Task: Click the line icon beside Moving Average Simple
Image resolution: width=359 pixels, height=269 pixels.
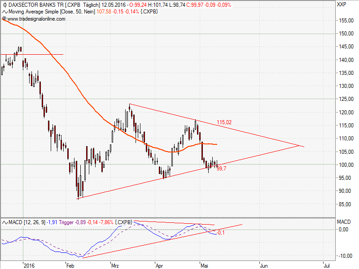Action: click(x=4, y=12)
